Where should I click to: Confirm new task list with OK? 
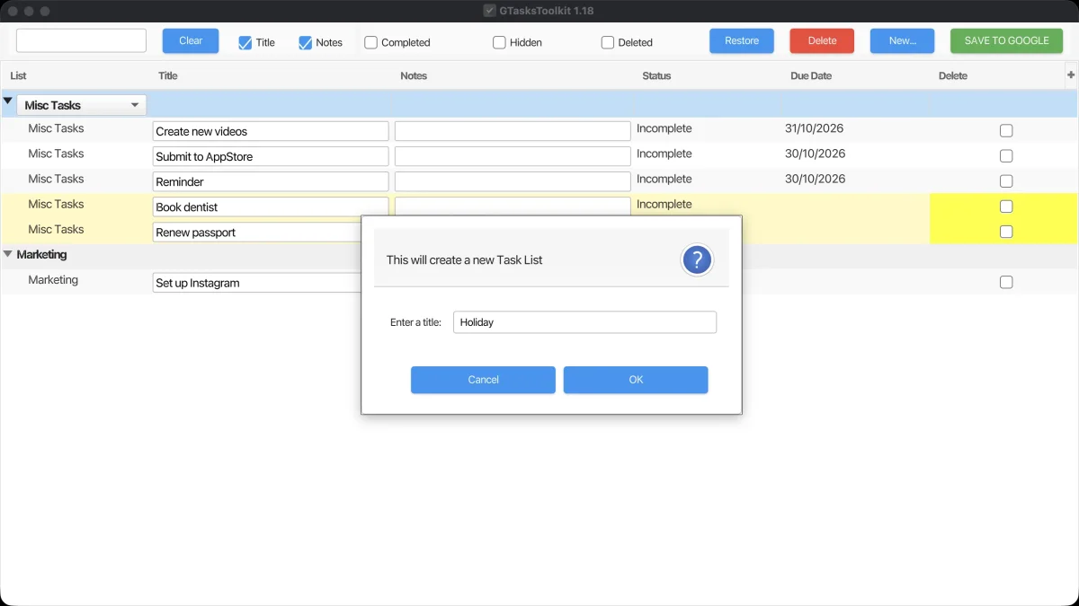tap(636, 380)
